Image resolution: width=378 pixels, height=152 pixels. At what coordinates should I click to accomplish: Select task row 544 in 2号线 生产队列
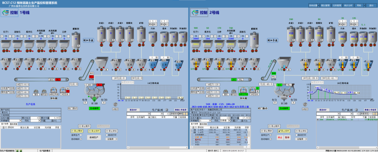click(346, 119)
